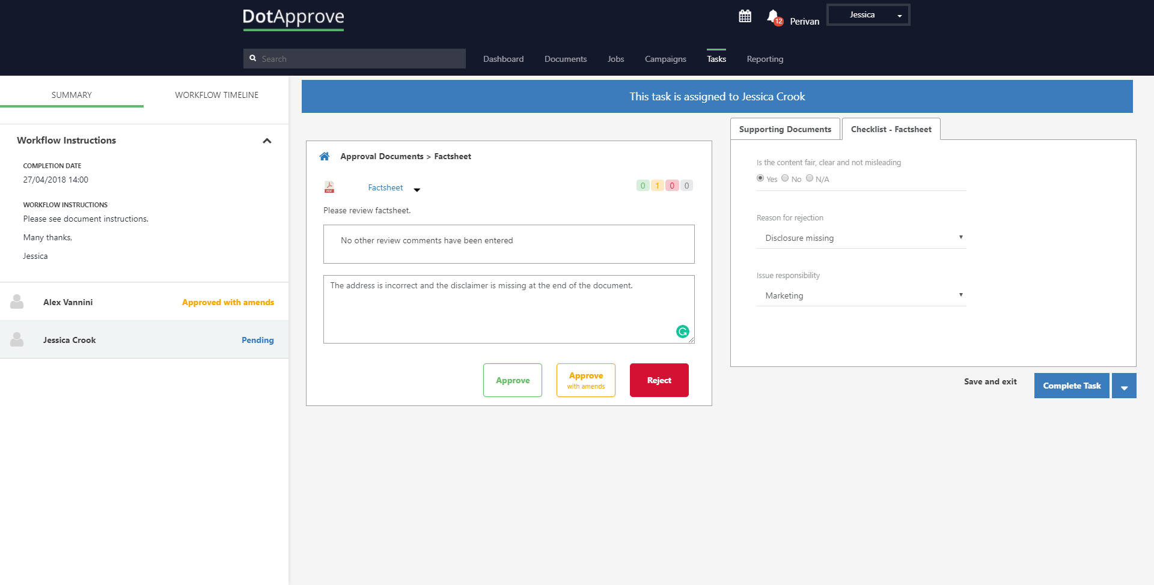Click Approval Documents in breadcrumb
Viewport: 1154px width, 585px height.
tap(382, 156)
